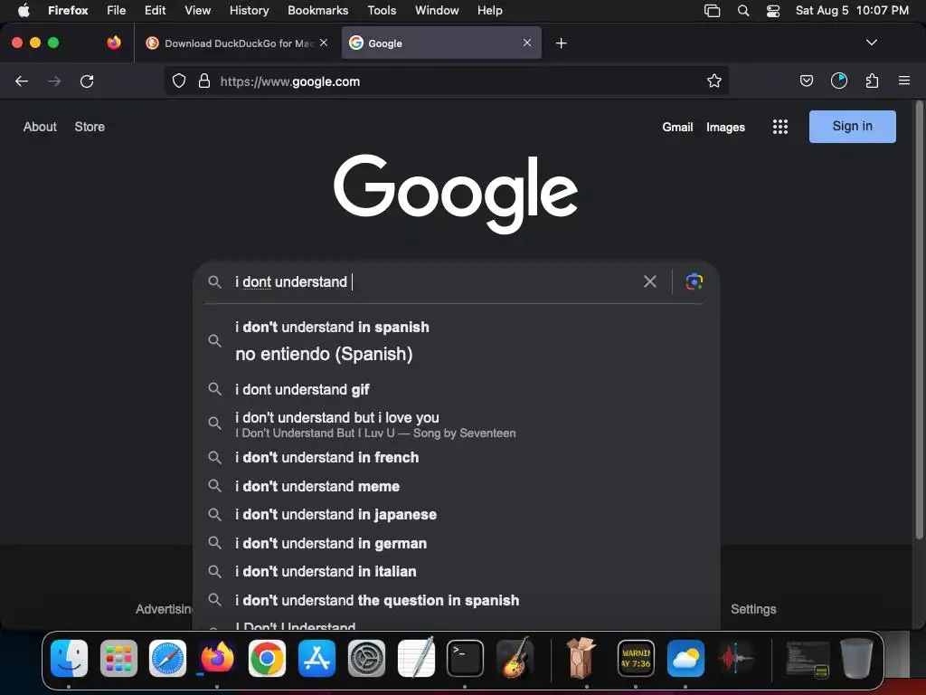Open GarageBand guitar icon in dock
The width and height of the screenshot is (926, 695).
(515, 657)
